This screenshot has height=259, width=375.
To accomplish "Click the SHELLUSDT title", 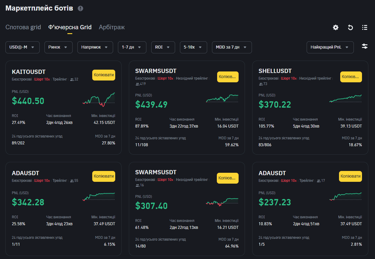I will coord(275,71).
